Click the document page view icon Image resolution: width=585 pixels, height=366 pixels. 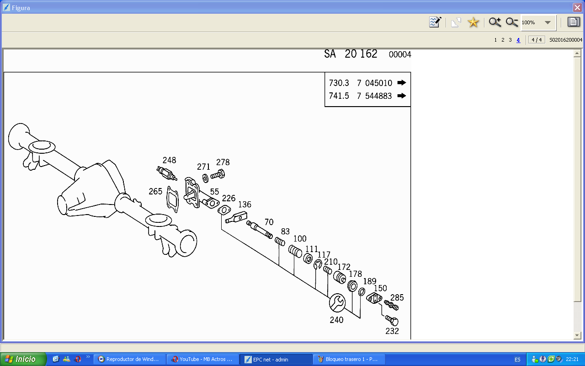[x=574, y=22]
